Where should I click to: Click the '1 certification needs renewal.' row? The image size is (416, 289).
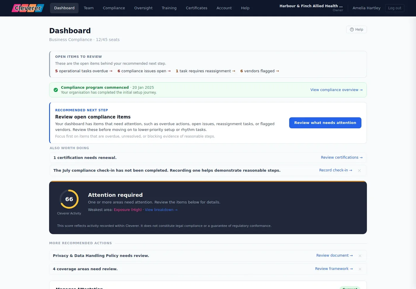click(x=208, y=158)
